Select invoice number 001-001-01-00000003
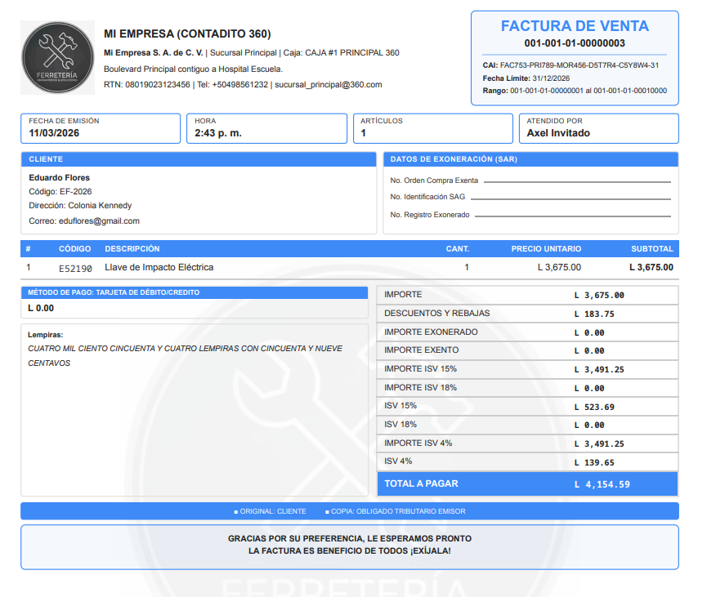The width and height of the screenshot is (707, 597). click(x=575, y=43)
